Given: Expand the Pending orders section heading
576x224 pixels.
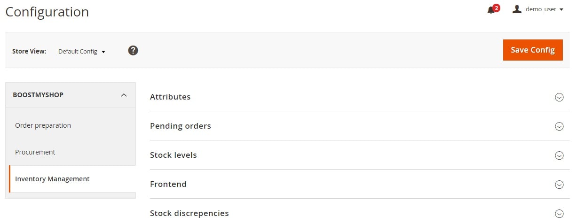Looking at the screenshot, I should [181, 126].
